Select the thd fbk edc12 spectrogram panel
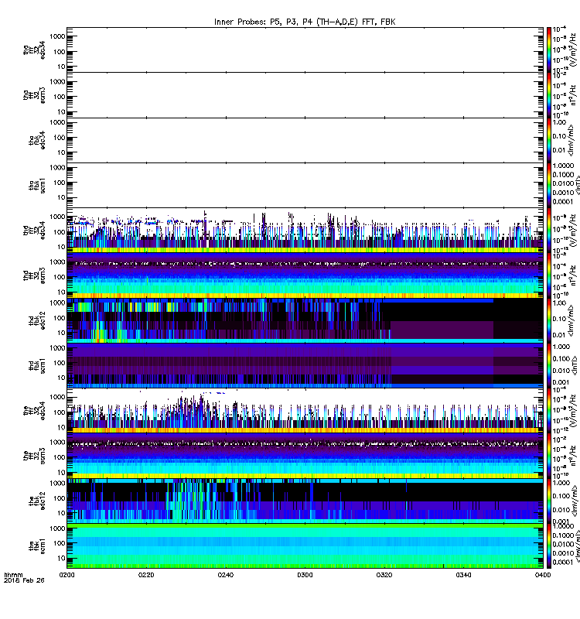Viewport: 580px width, 619px height. pos(305,320)
